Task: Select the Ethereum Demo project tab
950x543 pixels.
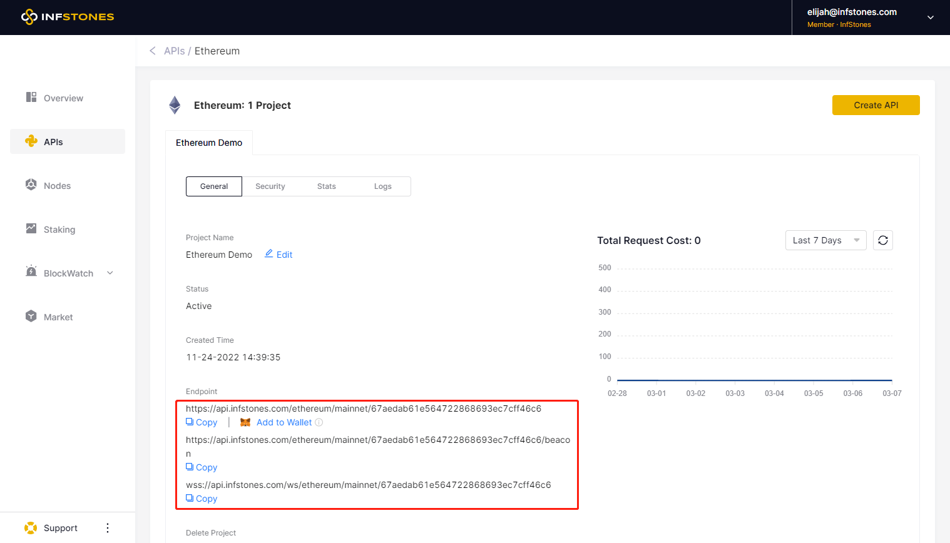Action: pyautogui.click(x=209, y=143)
